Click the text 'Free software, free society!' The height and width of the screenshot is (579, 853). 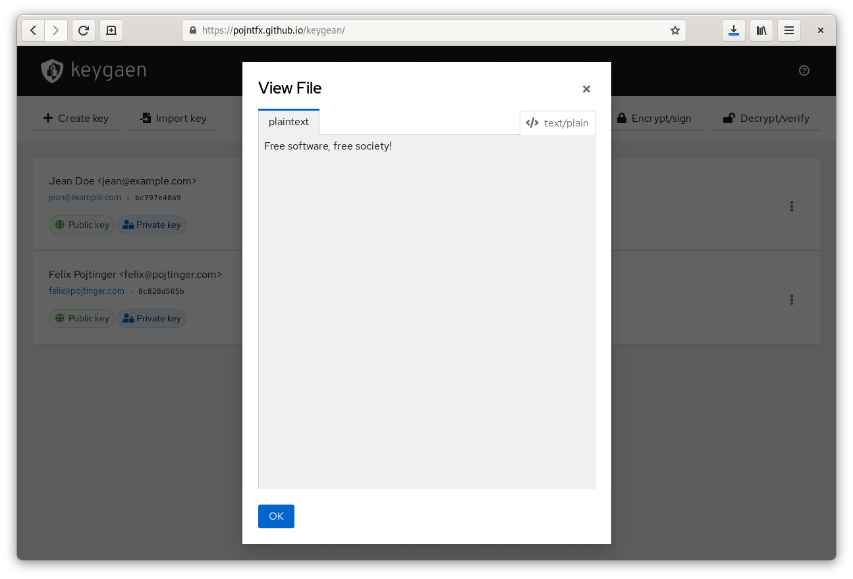[328, 146]
